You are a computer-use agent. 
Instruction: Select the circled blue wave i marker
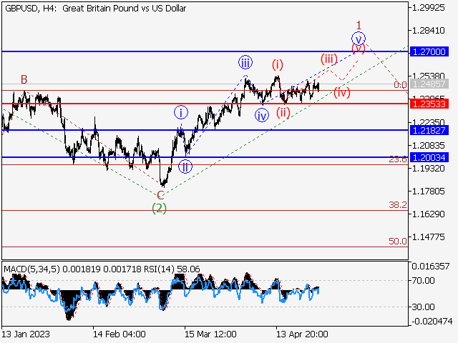coord(181,112)
